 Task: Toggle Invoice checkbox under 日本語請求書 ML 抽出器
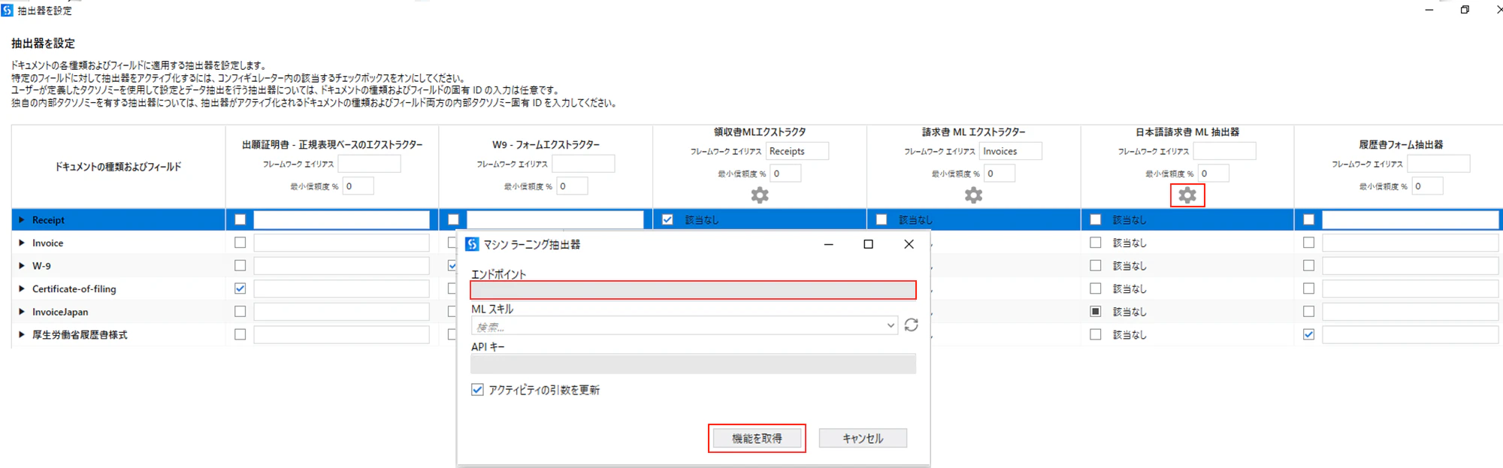click(1095, 243)
